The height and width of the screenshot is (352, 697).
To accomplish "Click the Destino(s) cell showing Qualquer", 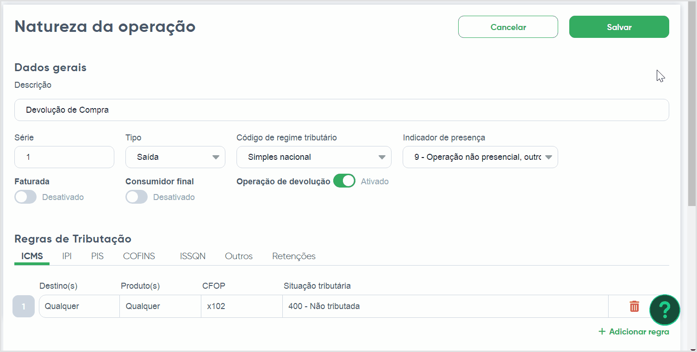I will [x=79, y=306].
